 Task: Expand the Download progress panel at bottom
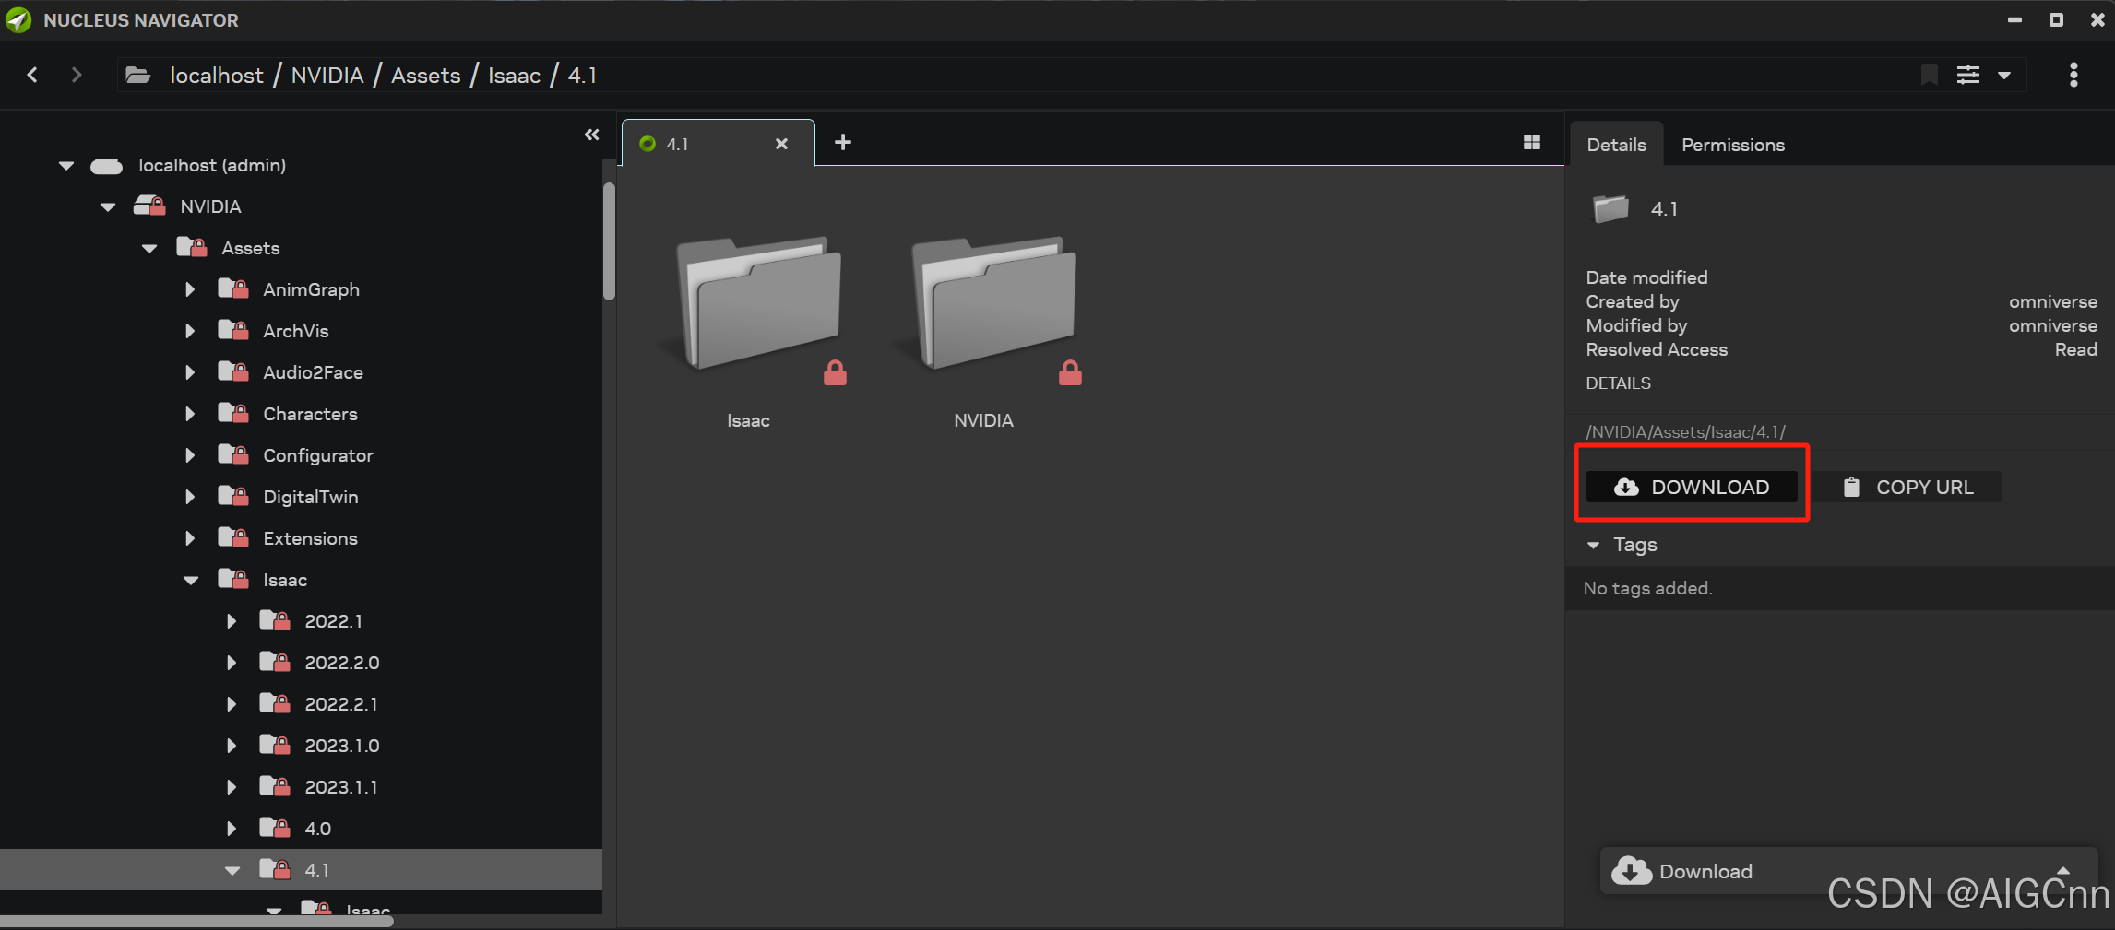(x=2063, y=871)
